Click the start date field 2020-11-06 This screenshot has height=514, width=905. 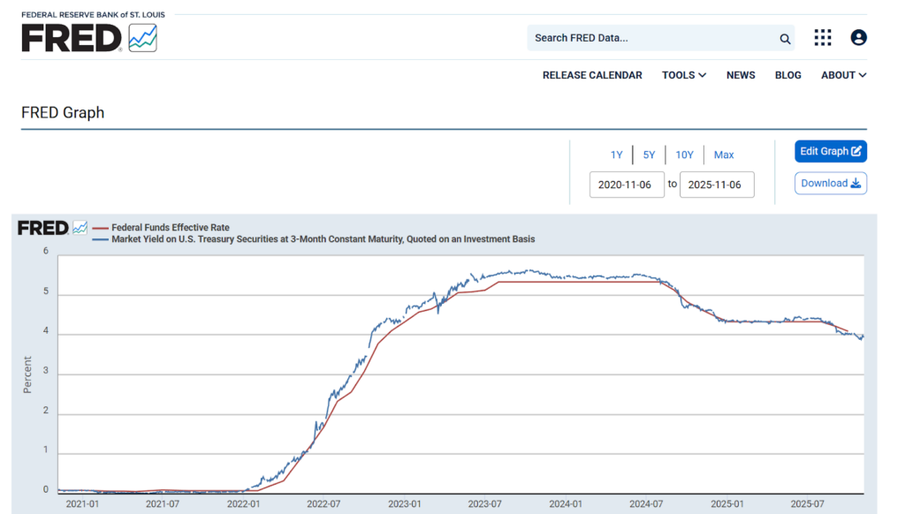[x=627, y=185]
